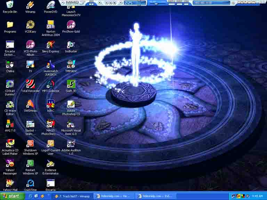Viewport: 267px width, 200px height.
Task: Collapse the Winamp bar with the round arrow
Action: (63, 2)
